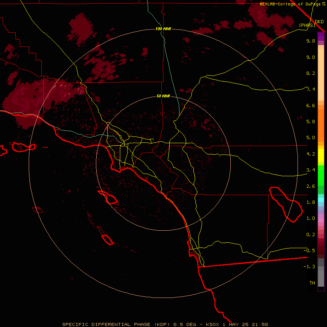
Task: Click the DKD label above the color scale
Action: click(x=319, y=22)
